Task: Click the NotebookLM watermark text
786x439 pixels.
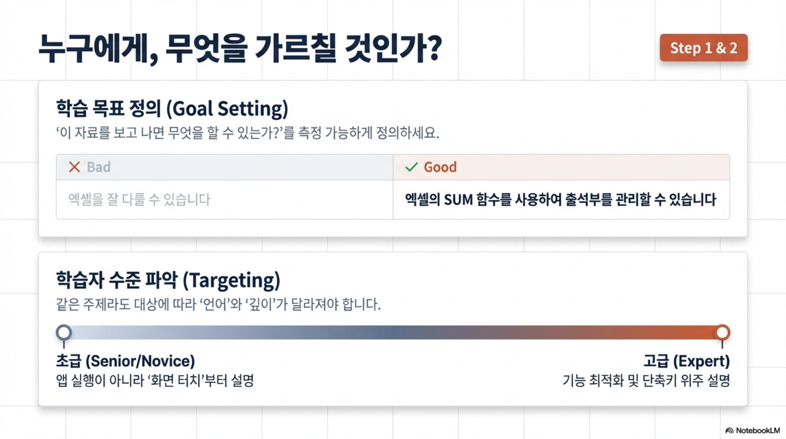Action: [758, 430]
